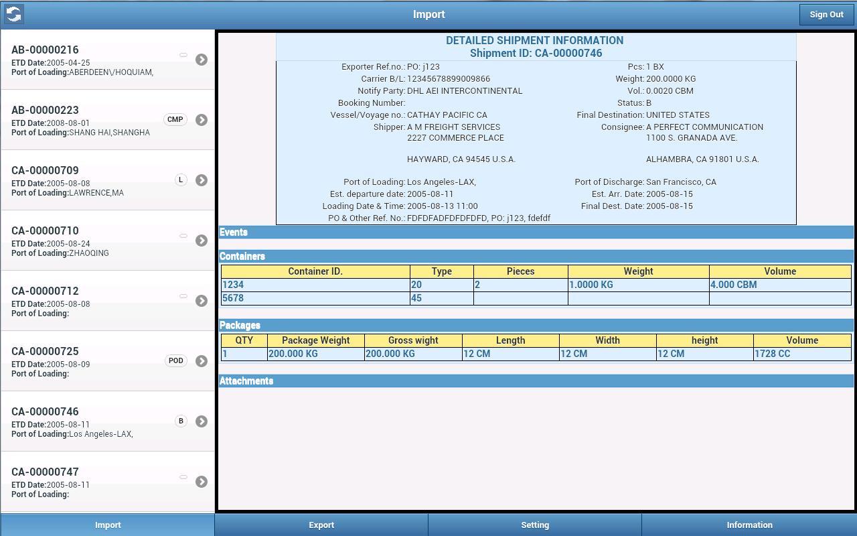Image resolution: width=857 pixels, height=536 pixels.
Task: Click empty status badge on CA-00000712
Action: (183, 296)
